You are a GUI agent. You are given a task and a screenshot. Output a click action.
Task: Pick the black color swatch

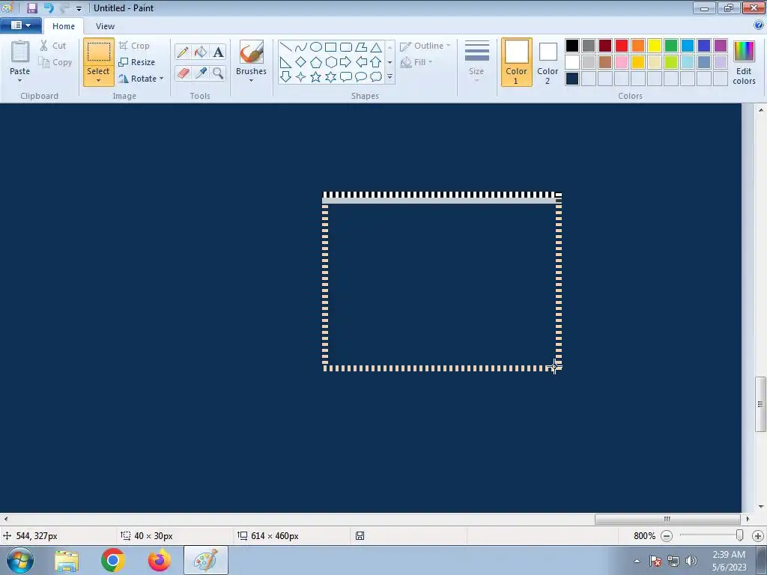pos(572,46)
